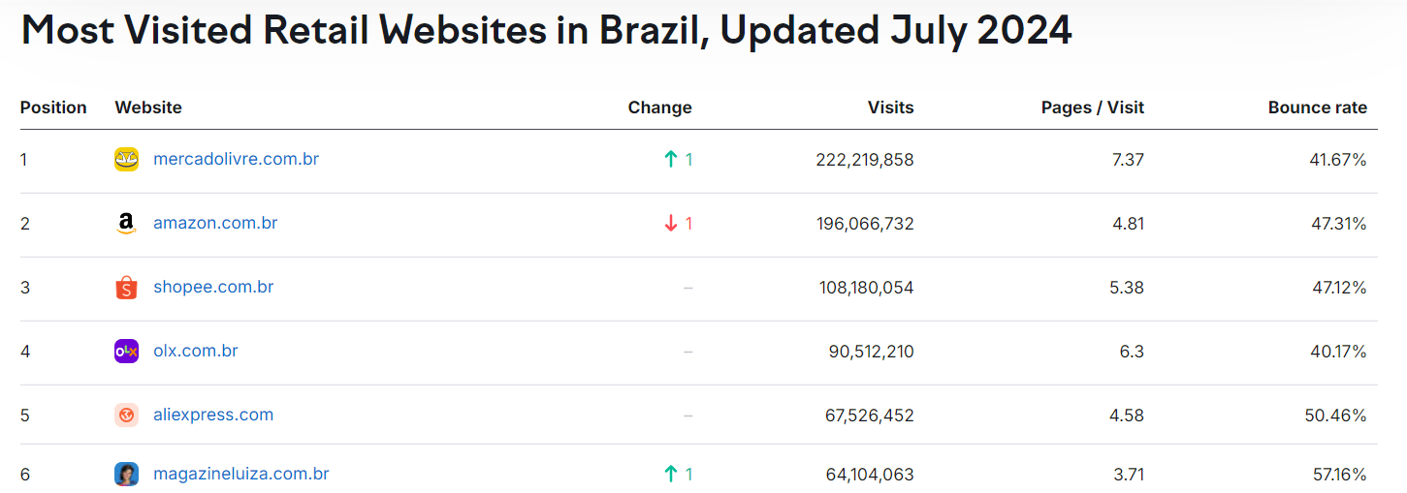1407x493 pixels.
Task: Click the Change column header
Action: [x=659, y=108]
